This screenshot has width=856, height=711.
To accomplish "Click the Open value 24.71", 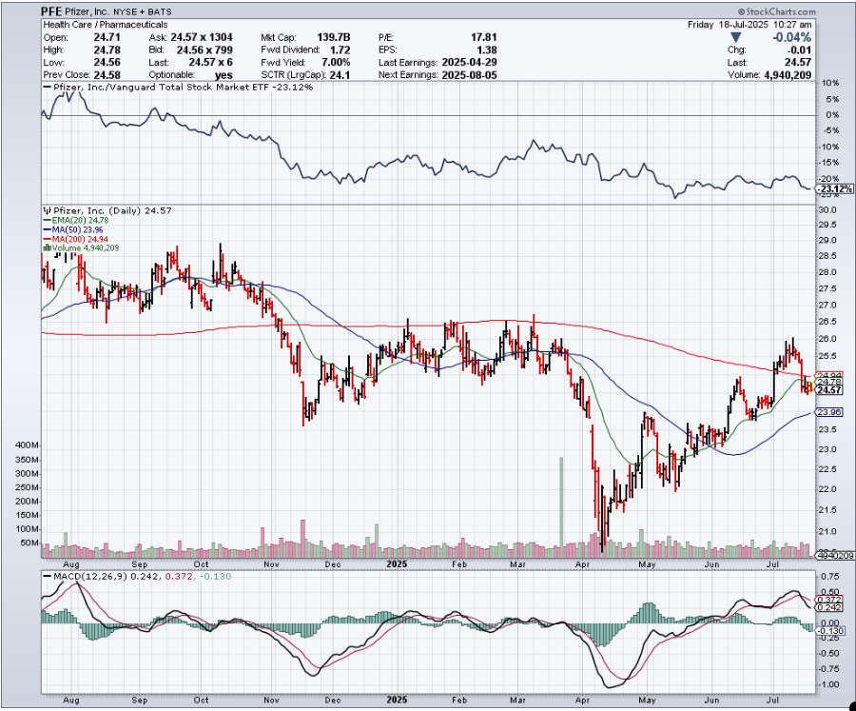I will [x=107, y=38].
